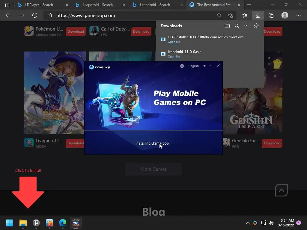Close the LDPlayer - Search tab

pyautogui.click(x=67, y=5)
